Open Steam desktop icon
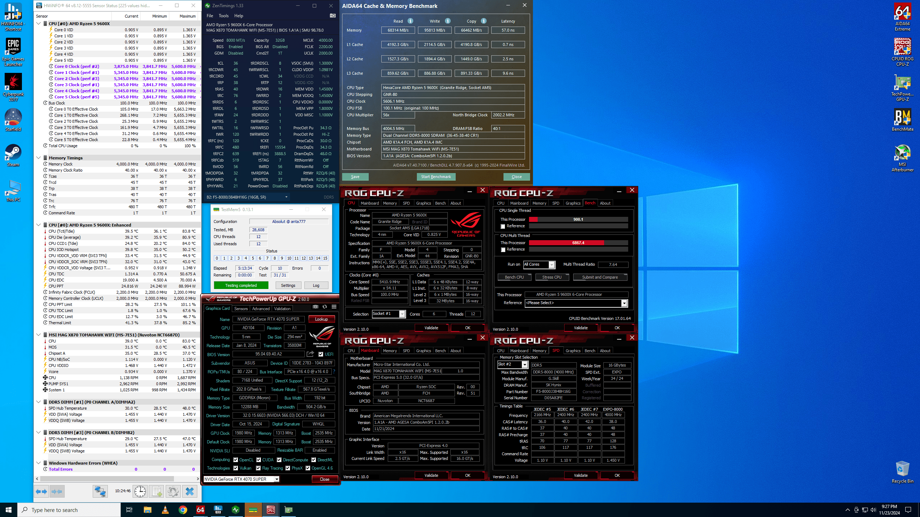 [13, 155]
